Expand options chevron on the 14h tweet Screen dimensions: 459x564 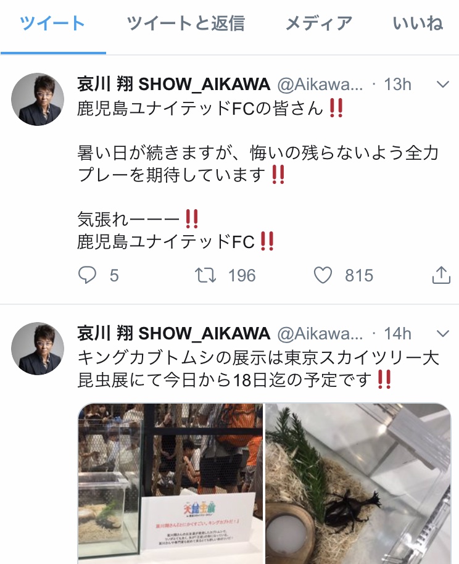point(442,333)
